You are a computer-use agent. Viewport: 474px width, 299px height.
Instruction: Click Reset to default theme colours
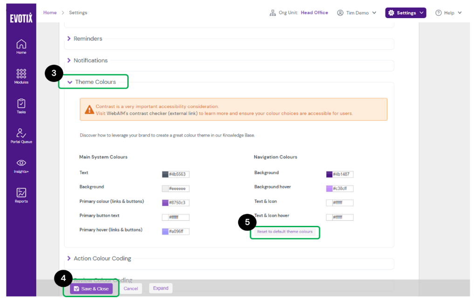285,231
